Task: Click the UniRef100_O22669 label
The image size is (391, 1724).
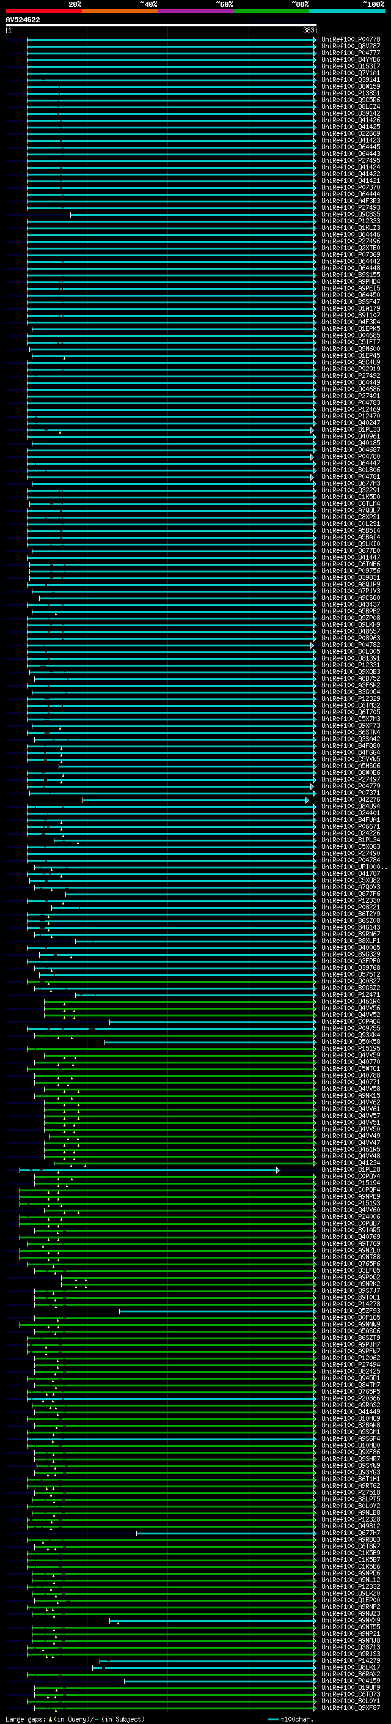Action: (350, 134)
